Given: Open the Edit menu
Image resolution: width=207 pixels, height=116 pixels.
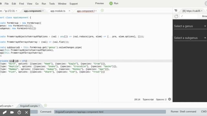Looking at the screenshot, I should pyautogui.click(x=14, y=4).
